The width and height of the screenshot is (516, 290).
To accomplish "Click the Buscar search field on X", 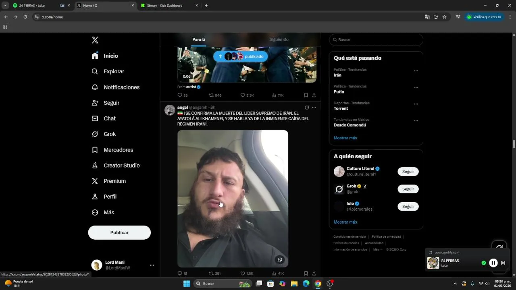I will tap(376, 39).
